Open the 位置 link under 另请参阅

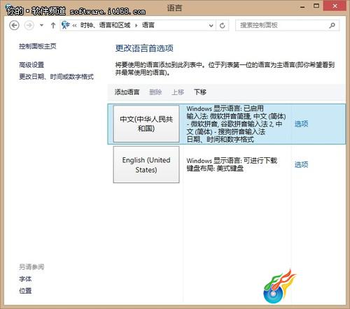click(x=25, y=291)
